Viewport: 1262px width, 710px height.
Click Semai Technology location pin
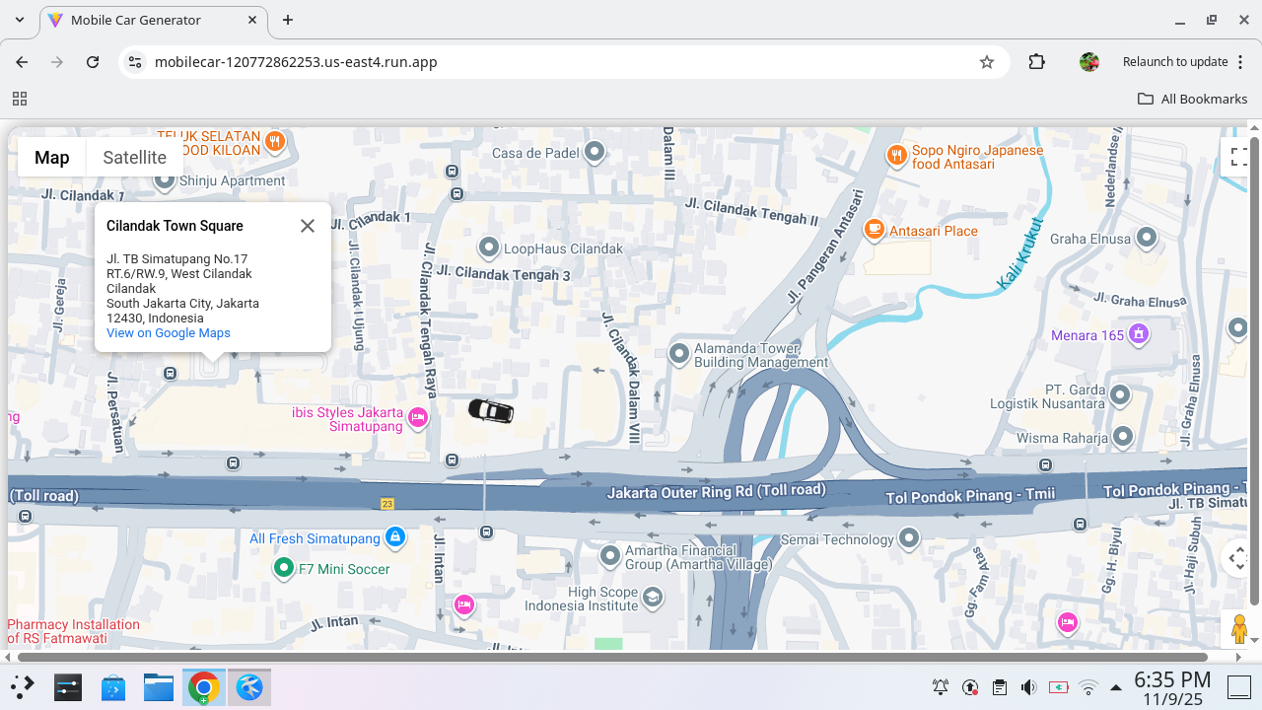click(909, 538)
